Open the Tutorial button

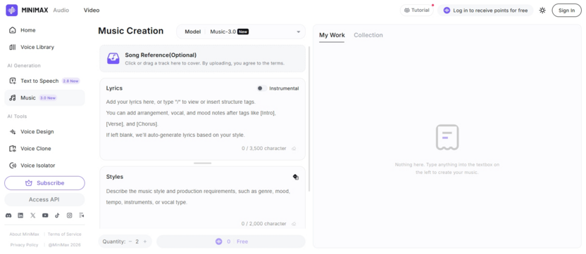pos(416,11)
